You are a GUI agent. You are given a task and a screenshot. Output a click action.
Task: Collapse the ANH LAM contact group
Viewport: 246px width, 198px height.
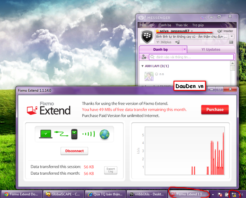pyautogui.click(x=142, y=66)
